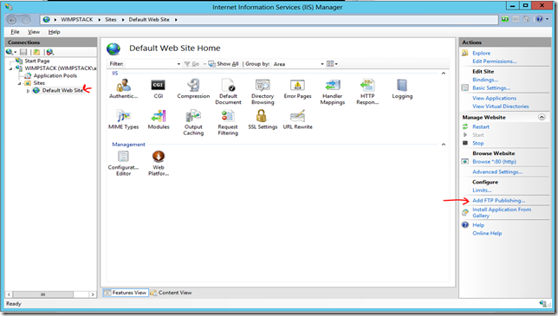
Task: Open the File menu
Action: point(15,32)
